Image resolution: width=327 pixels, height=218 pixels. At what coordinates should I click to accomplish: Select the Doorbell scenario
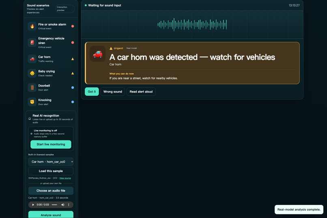coord(51,88)
